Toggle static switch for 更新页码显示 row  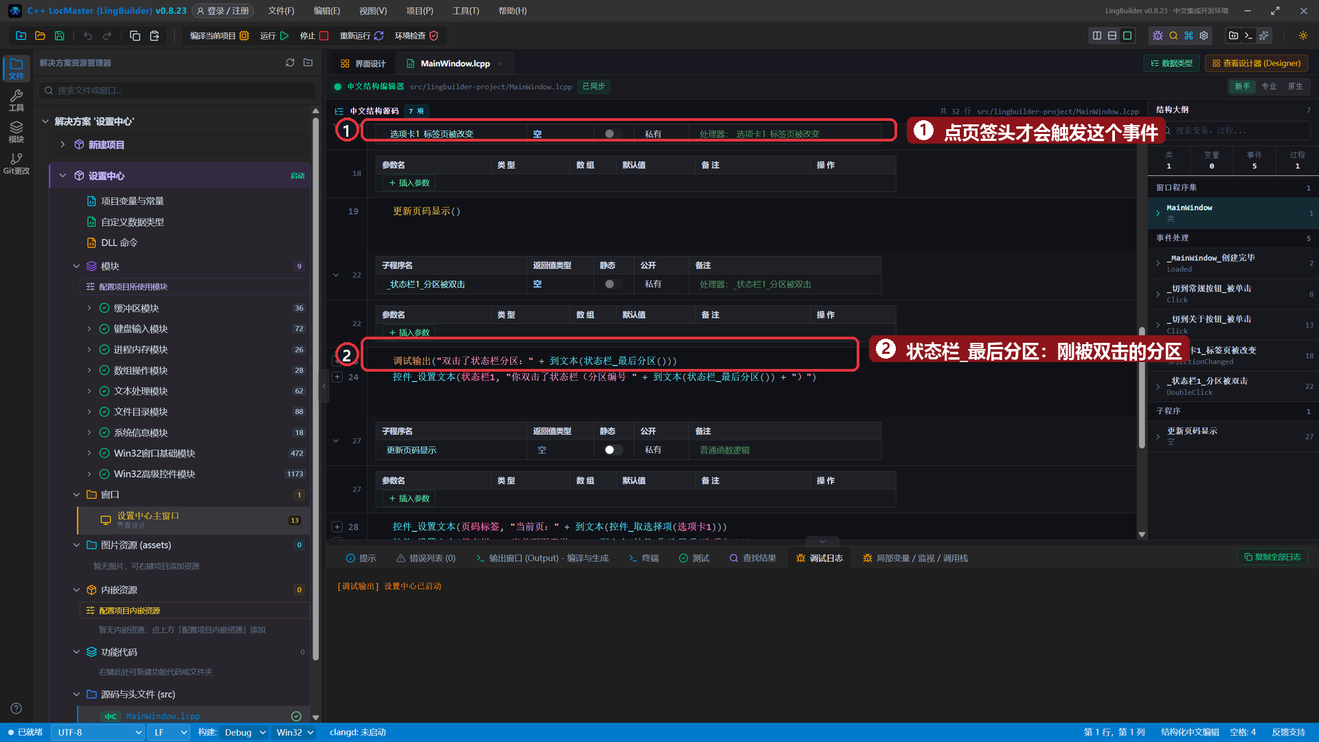[x=613, y=450]
